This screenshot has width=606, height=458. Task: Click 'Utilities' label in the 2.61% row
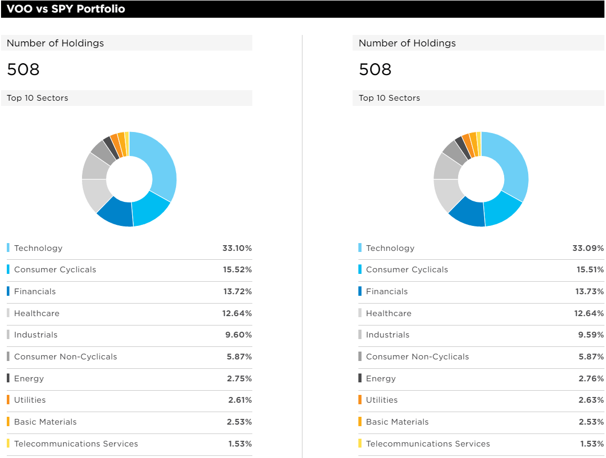[x=30, y=400]
